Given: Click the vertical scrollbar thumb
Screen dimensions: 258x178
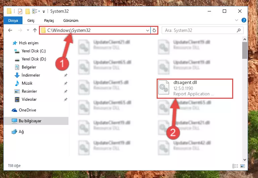Looking at the screenshot, I should pyautogui.click(x=245, y=50).
